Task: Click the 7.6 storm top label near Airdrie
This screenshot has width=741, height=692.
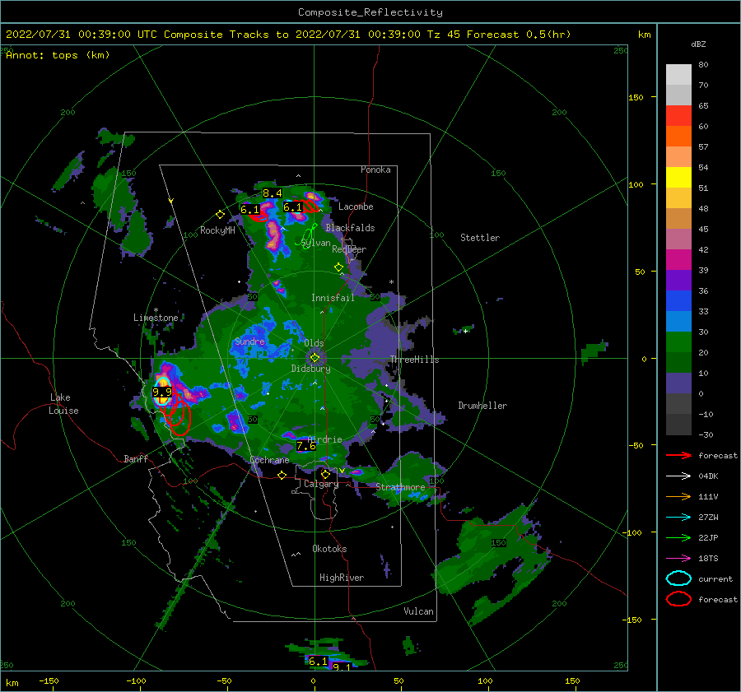Action: coord(305,446)
